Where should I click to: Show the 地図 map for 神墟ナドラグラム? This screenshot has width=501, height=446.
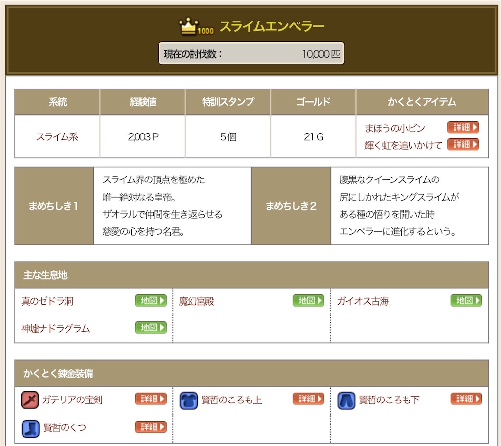(x=151, y=327)
